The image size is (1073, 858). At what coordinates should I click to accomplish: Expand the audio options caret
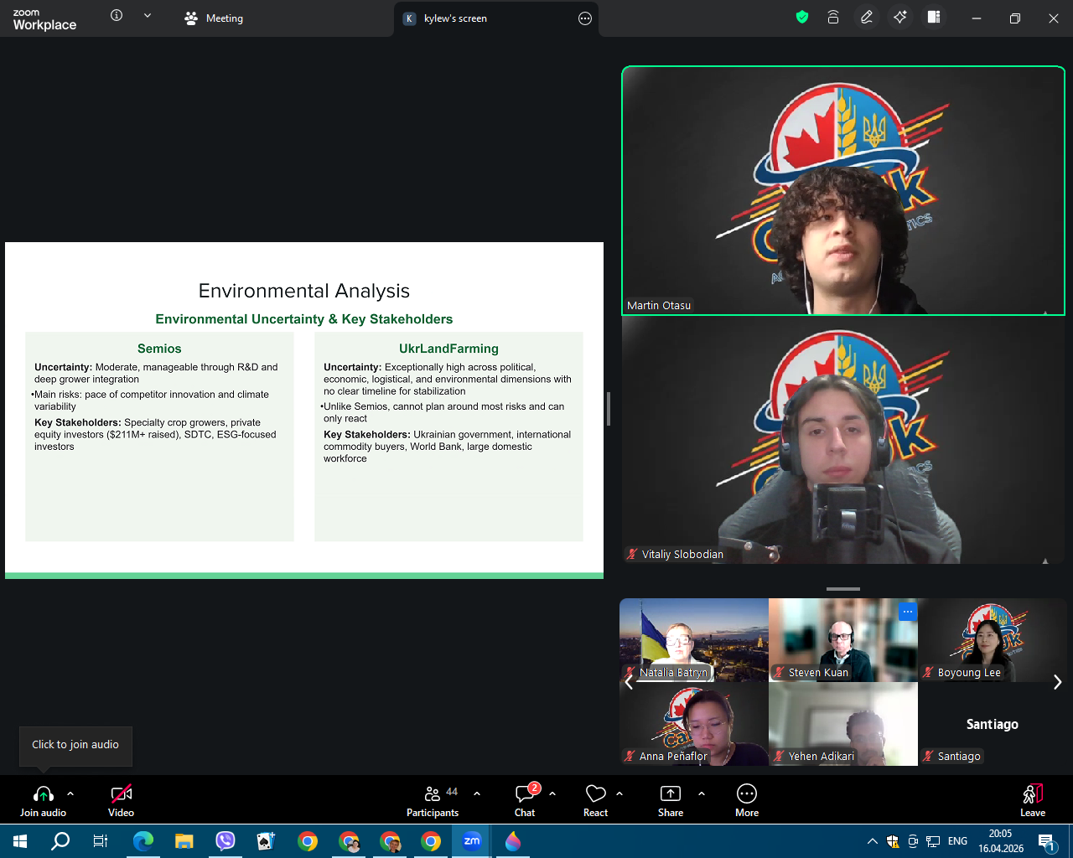coord(70,793)
